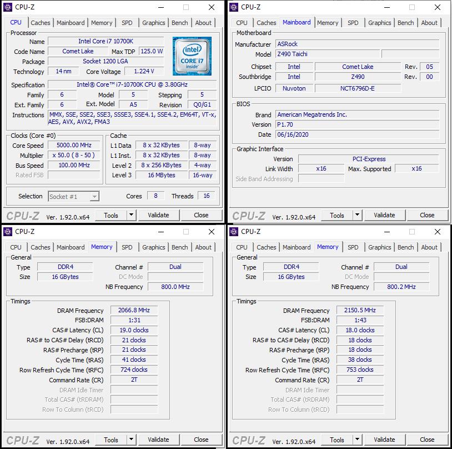Select CPU tab in top-right Mainboard window

tap(242, 23)
